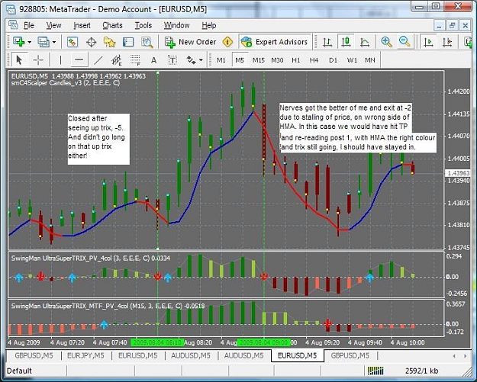
Task: Open the Data Window crosshair icon
Action: 92,42
